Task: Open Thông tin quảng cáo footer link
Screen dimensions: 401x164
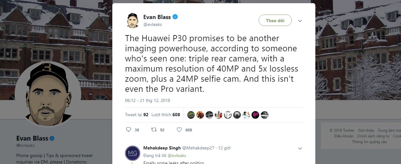Action: pos(369,142)
